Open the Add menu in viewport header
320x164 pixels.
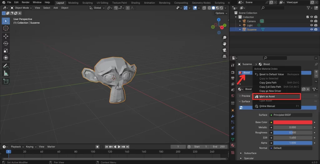click(x=56, y=8)
